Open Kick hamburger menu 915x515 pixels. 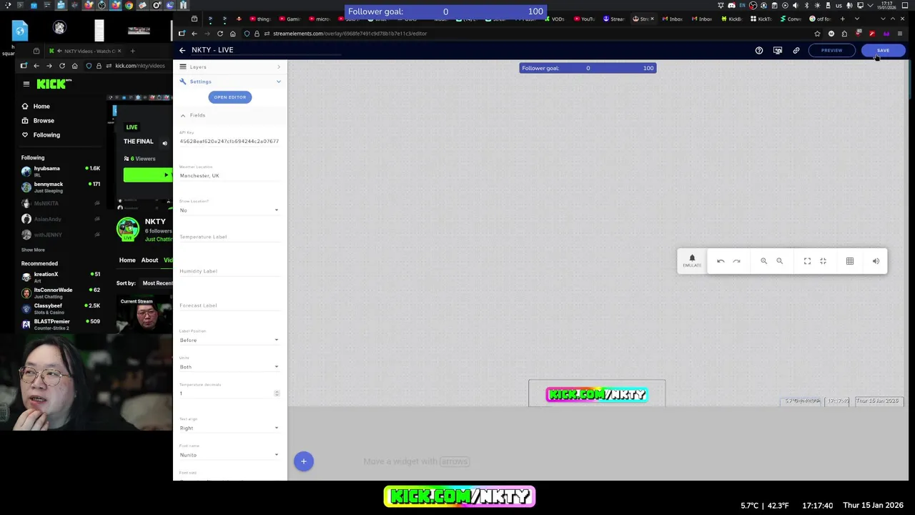point(26,84)
